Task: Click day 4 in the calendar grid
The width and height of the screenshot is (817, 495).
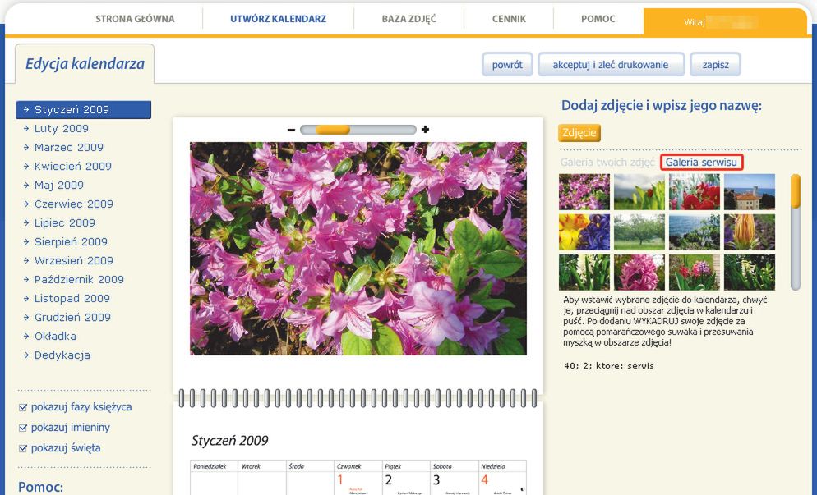Action: [485, 480]
